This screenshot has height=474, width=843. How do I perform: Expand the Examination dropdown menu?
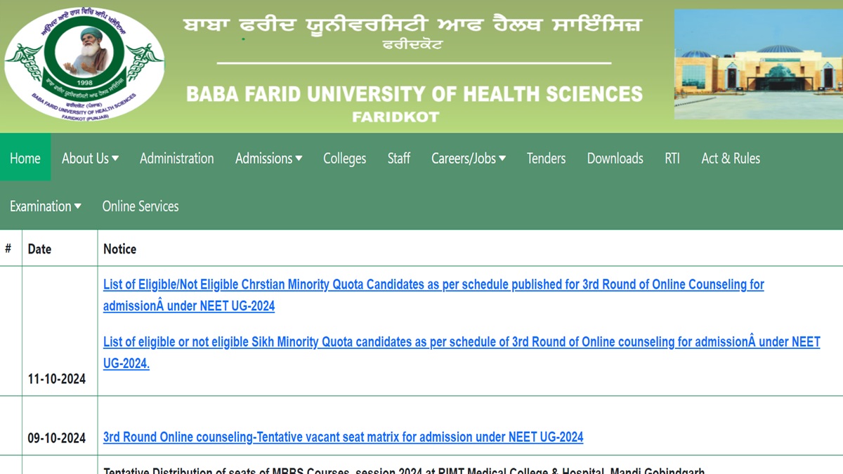click(x=46, y=206)
